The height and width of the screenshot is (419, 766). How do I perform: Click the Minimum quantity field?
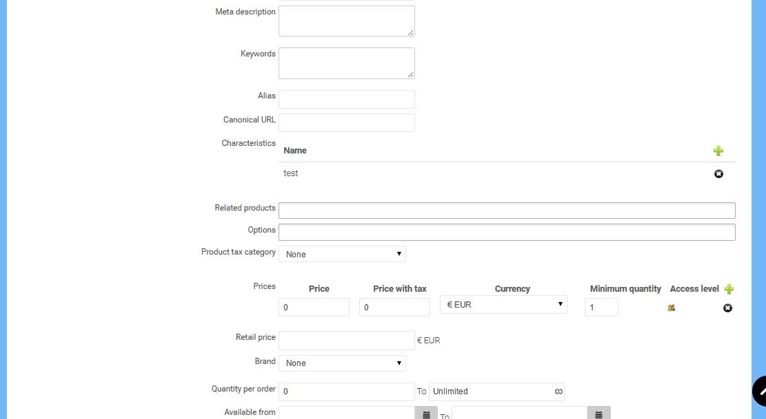[x=601, y=307]
